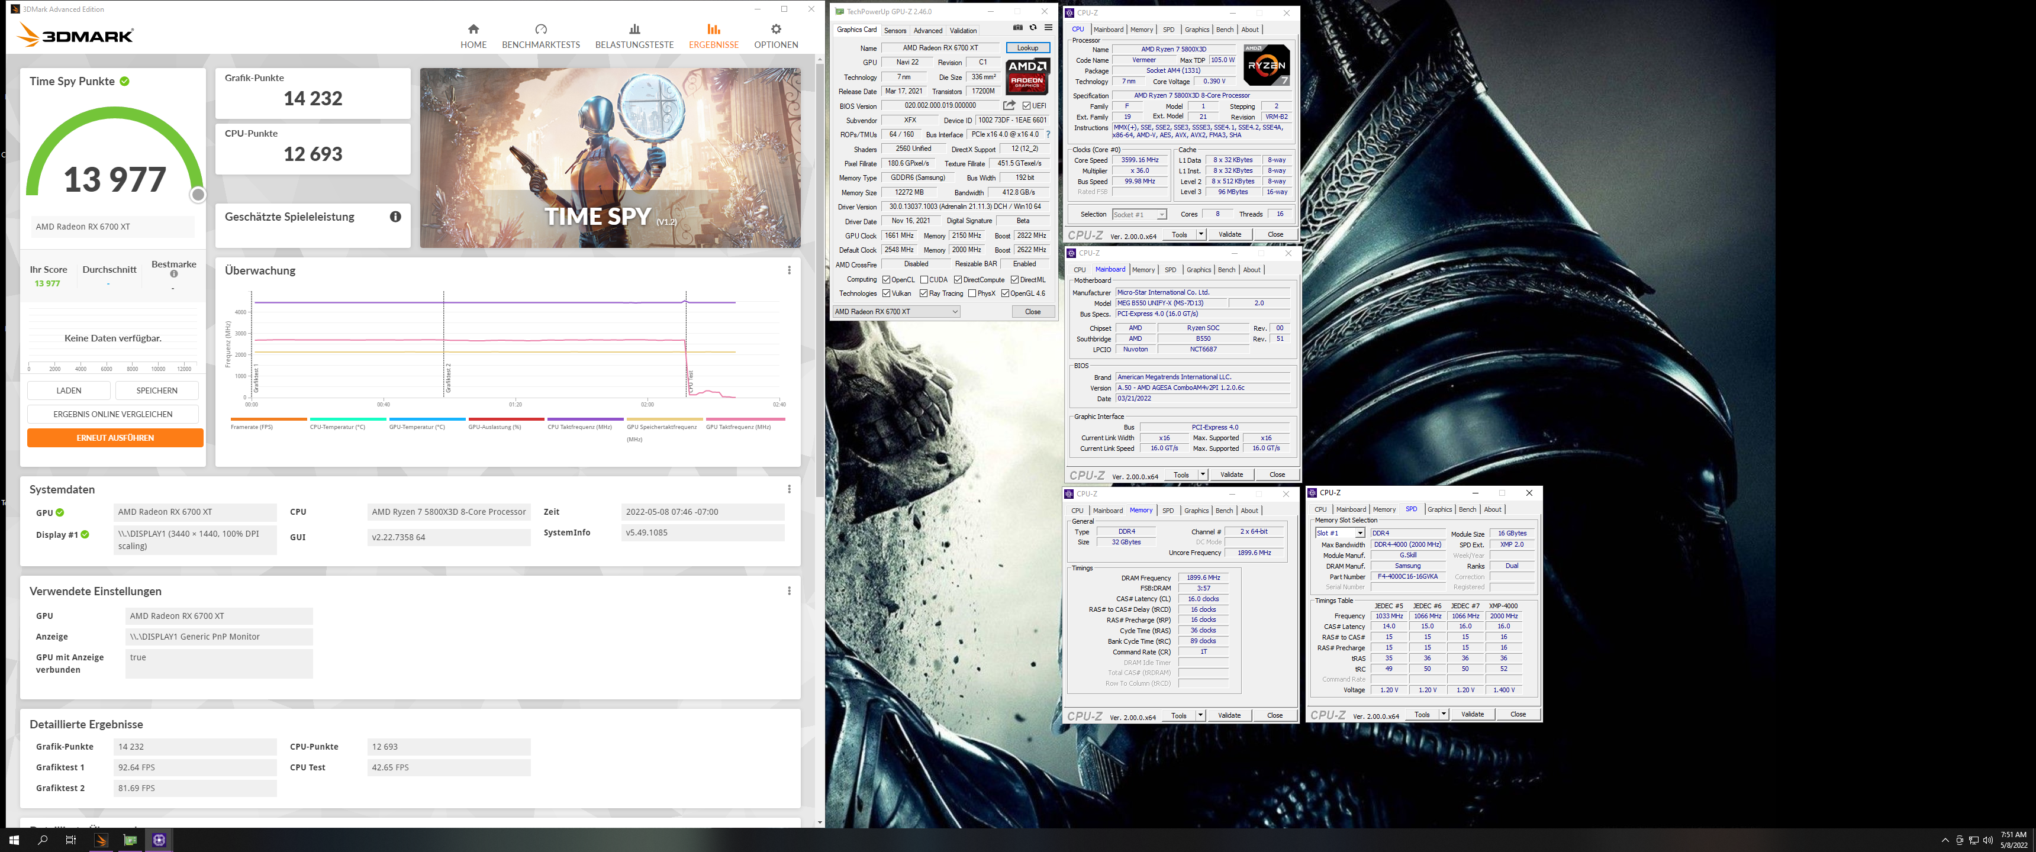2036x852 pixels.
Task: Click SPEICHERN to save the result
Action: tap(156, 390)
